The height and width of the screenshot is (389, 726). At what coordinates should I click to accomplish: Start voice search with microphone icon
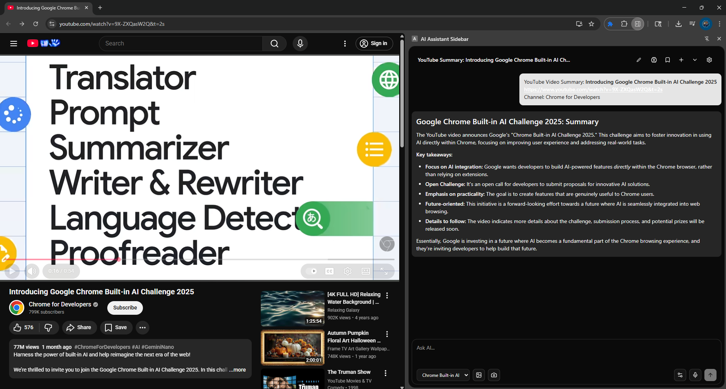pos(300,44)
